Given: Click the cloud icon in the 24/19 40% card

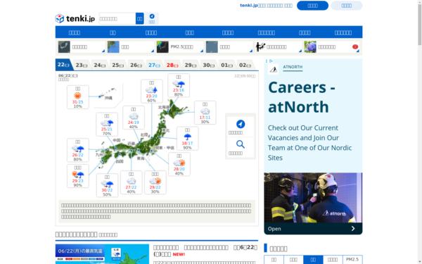Looking at the screenshot, I should click(x=134, y=116).
